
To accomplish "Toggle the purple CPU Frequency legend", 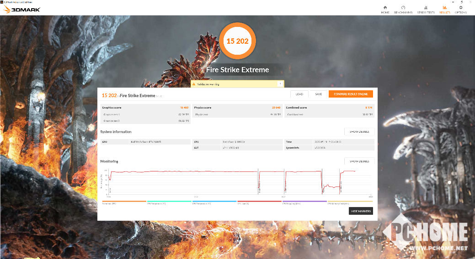I will click(304, 202).
